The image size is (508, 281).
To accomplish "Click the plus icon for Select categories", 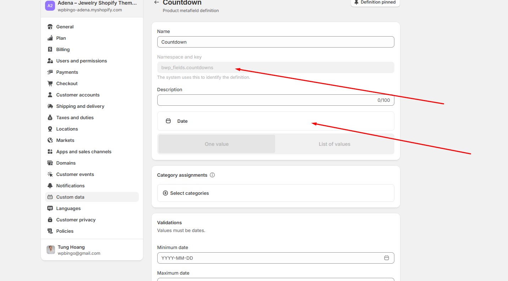I will click(x=165, y=193).
